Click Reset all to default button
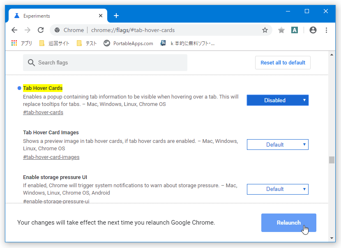The image size is (341, 248). pos(283,62)
